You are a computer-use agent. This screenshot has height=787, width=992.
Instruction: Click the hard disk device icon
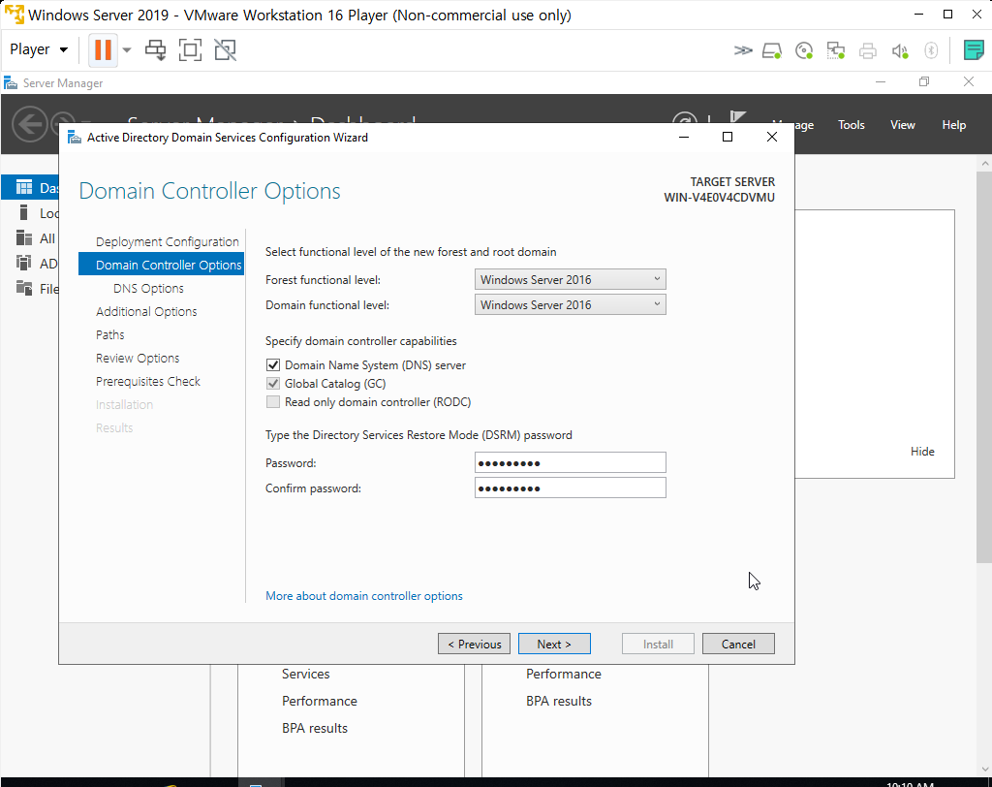pyautogui.click(x=772, y=50)
